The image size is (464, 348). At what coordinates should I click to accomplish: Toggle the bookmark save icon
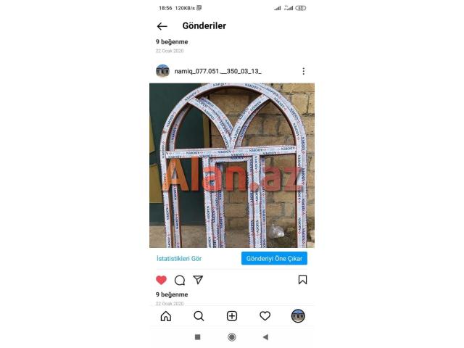[x=302, y=280]
